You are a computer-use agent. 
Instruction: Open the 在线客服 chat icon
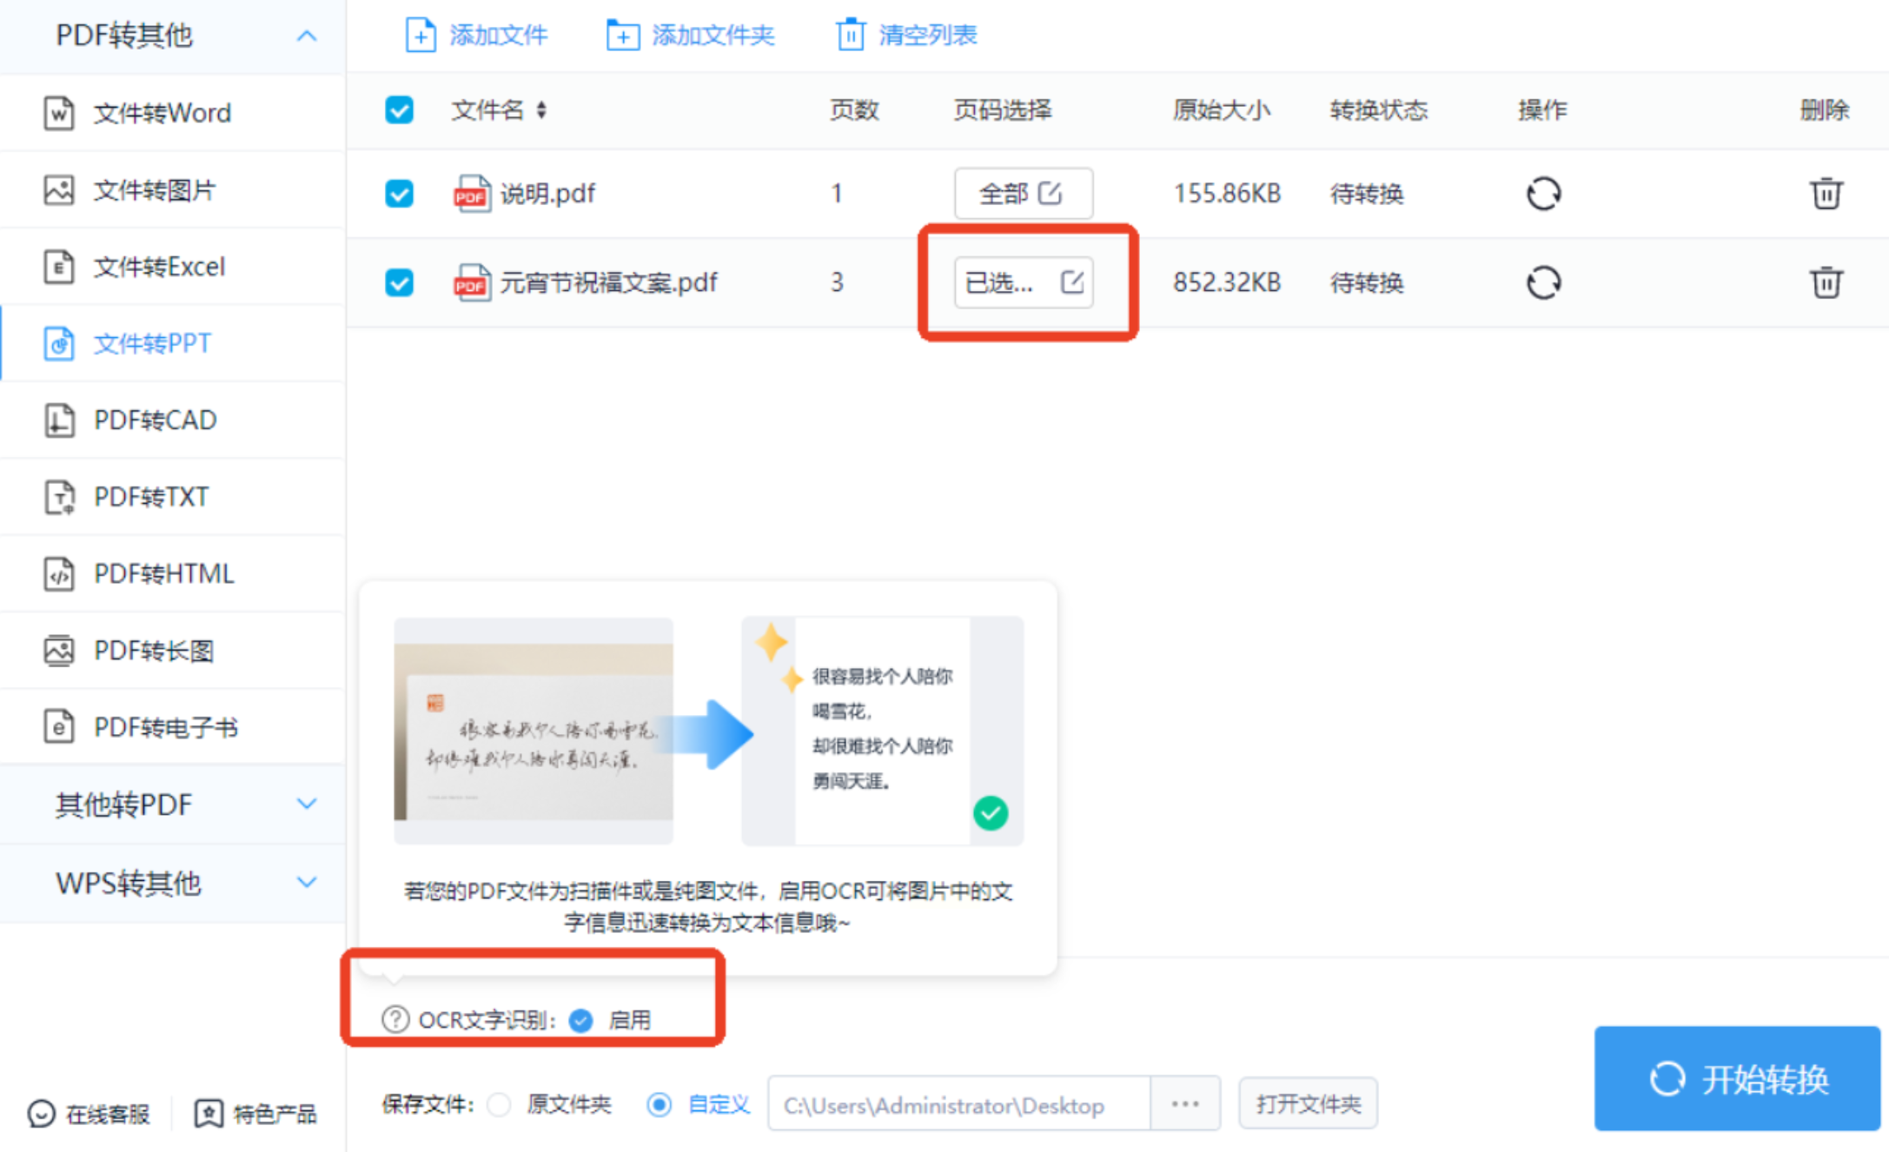point(41,1113)
